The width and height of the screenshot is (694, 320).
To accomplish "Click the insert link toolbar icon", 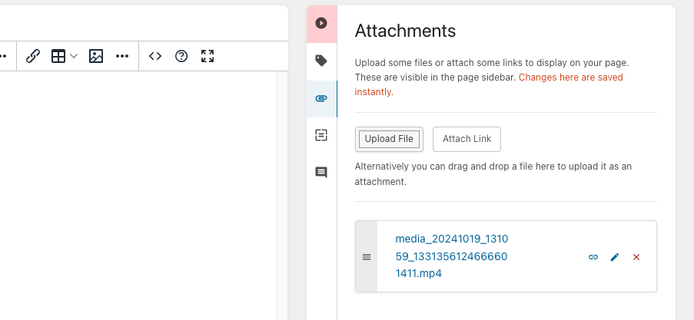I will tap(32, 56).
